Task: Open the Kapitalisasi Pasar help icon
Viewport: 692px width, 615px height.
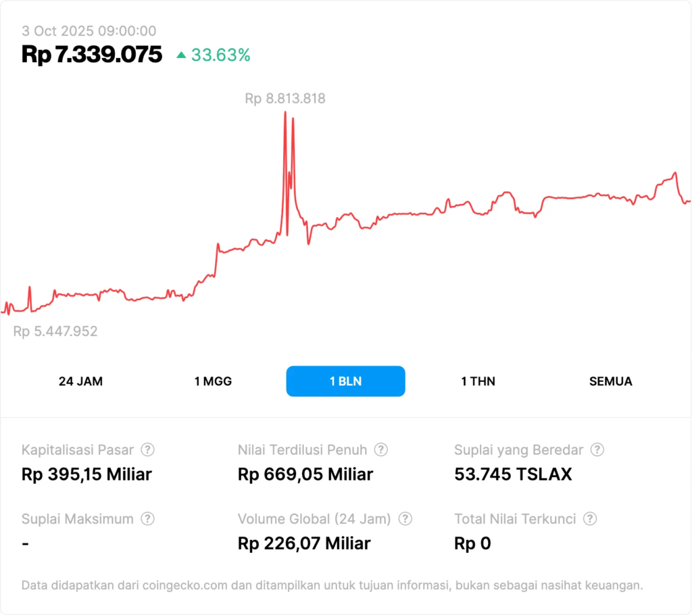Action: pyautogui.click(x=147, y=449)
